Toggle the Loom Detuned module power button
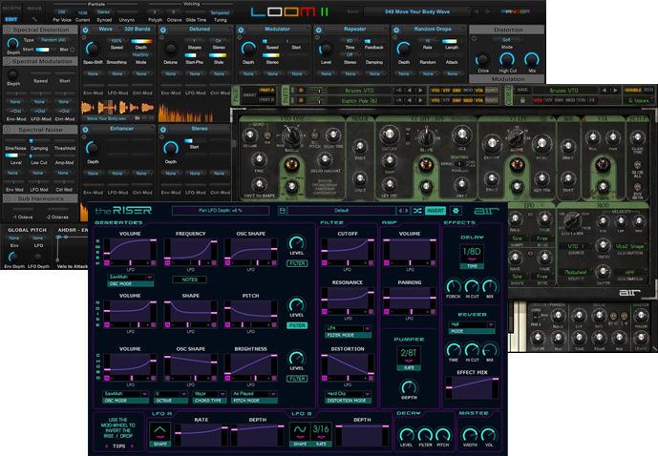Screen dimensions: 658x456 tap(163, 30)
